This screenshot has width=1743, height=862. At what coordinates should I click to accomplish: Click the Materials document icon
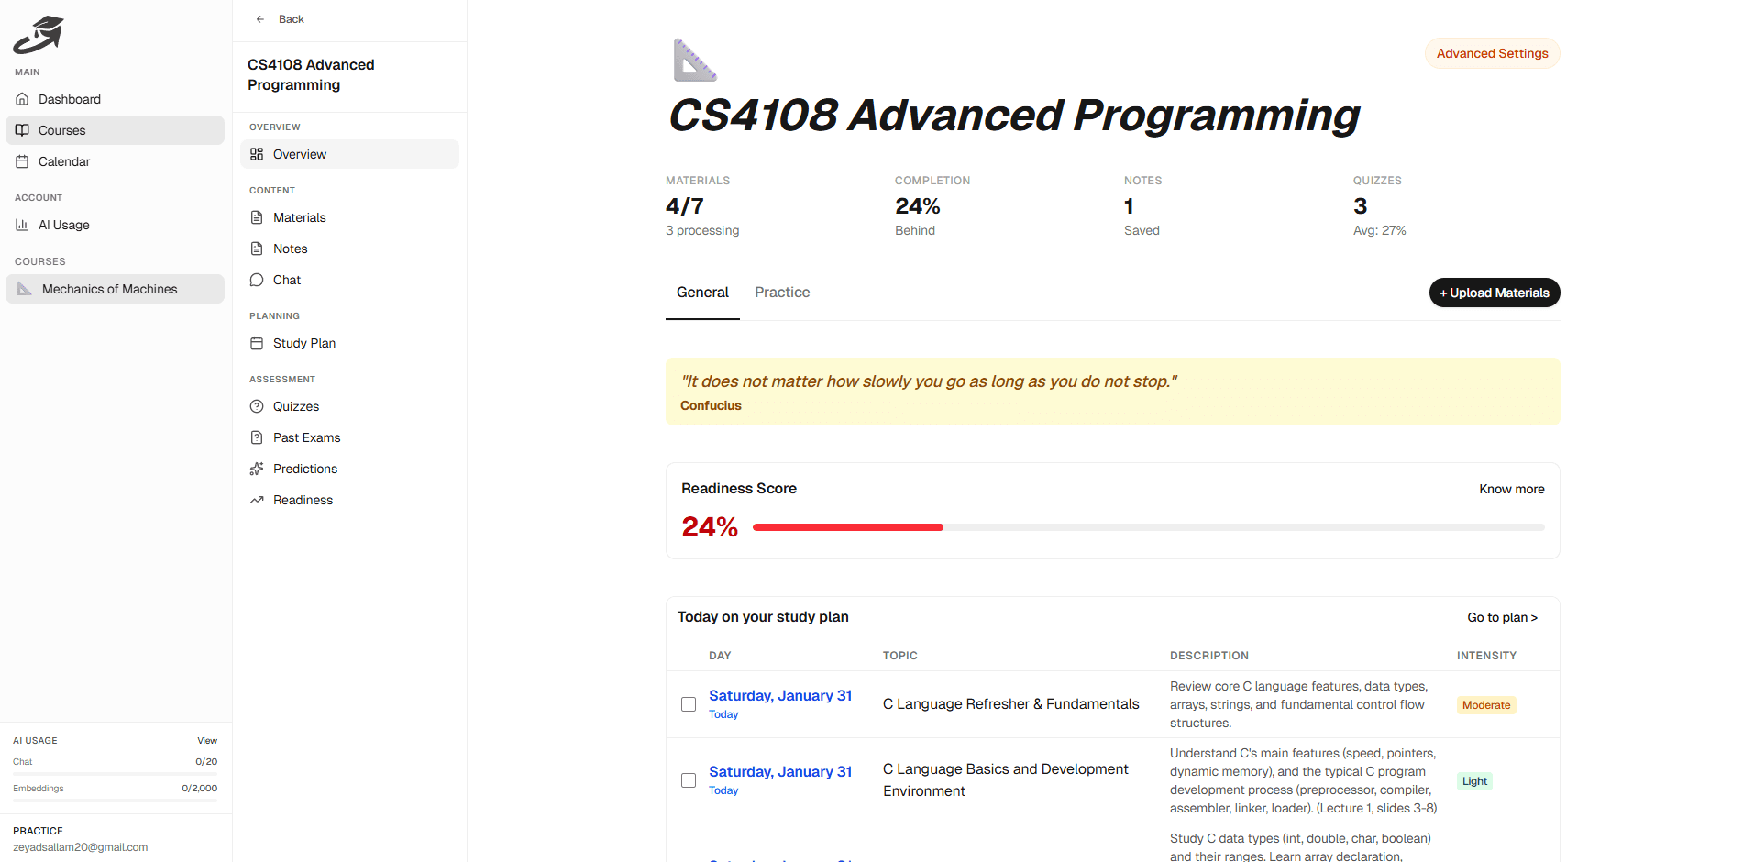click(257, 217)
